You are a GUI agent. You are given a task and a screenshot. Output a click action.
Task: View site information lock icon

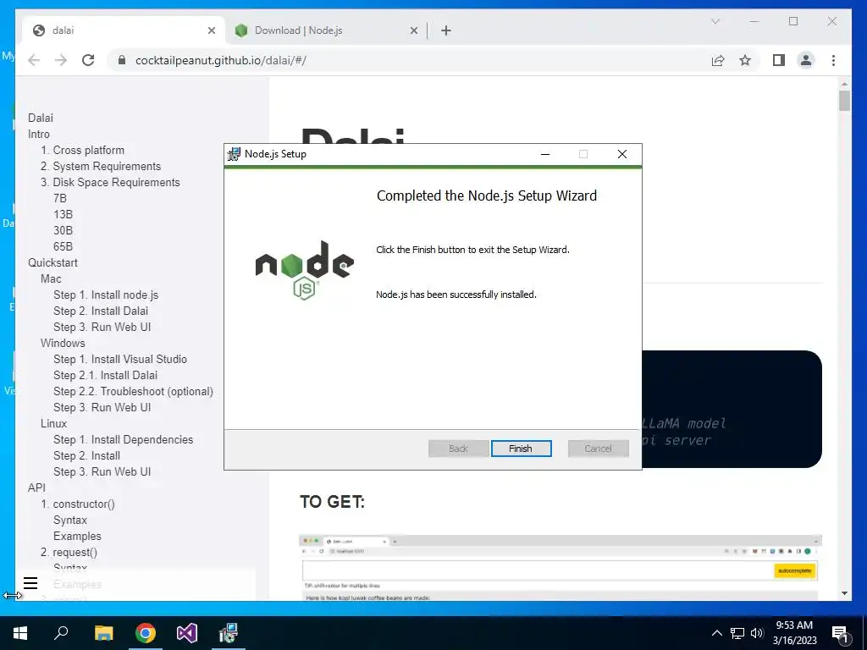(x=122, y=60)
